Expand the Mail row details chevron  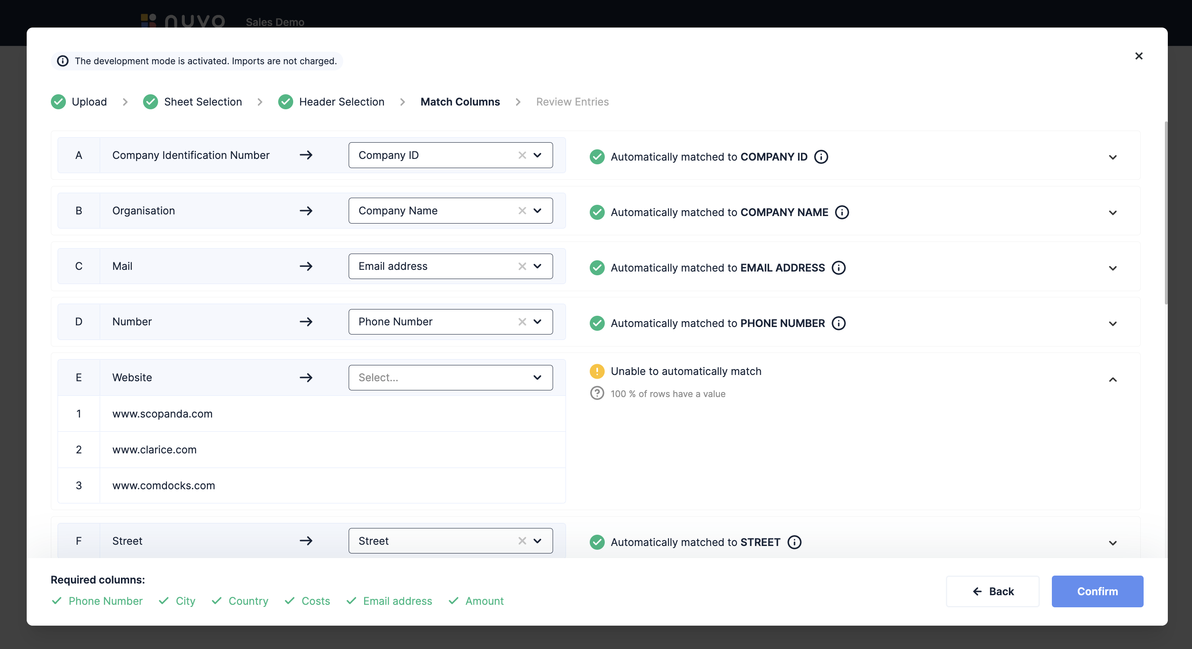click(x=1112, y=269)
